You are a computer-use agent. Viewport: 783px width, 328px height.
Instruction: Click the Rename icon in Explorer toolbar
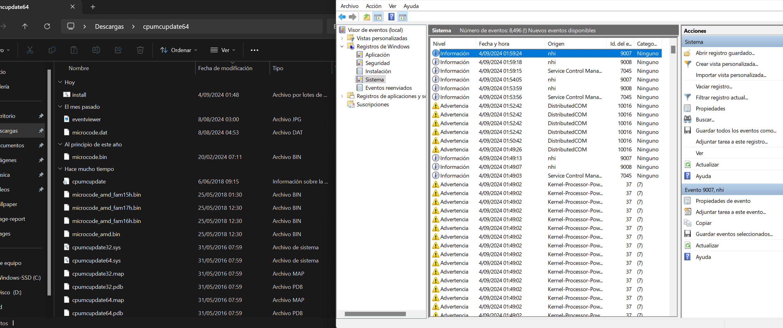96,50
